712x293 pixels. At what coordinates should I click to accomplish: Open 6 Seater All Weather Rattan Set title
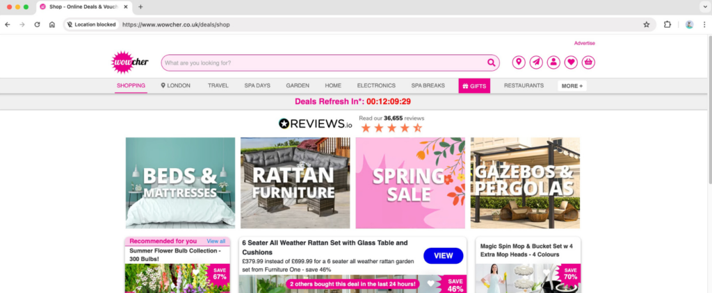coord(325,247)
